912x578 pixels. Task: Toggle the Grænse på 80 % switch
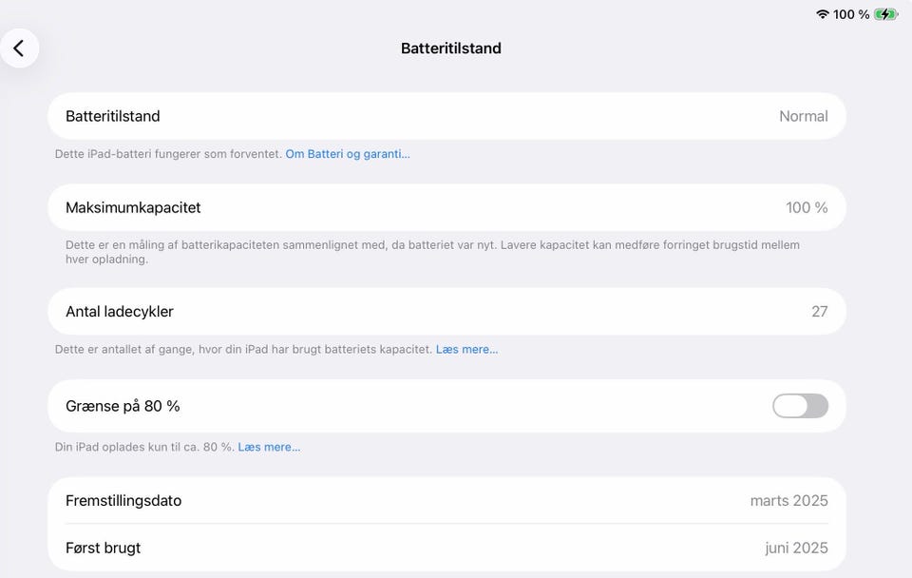[x=800, y=406]
